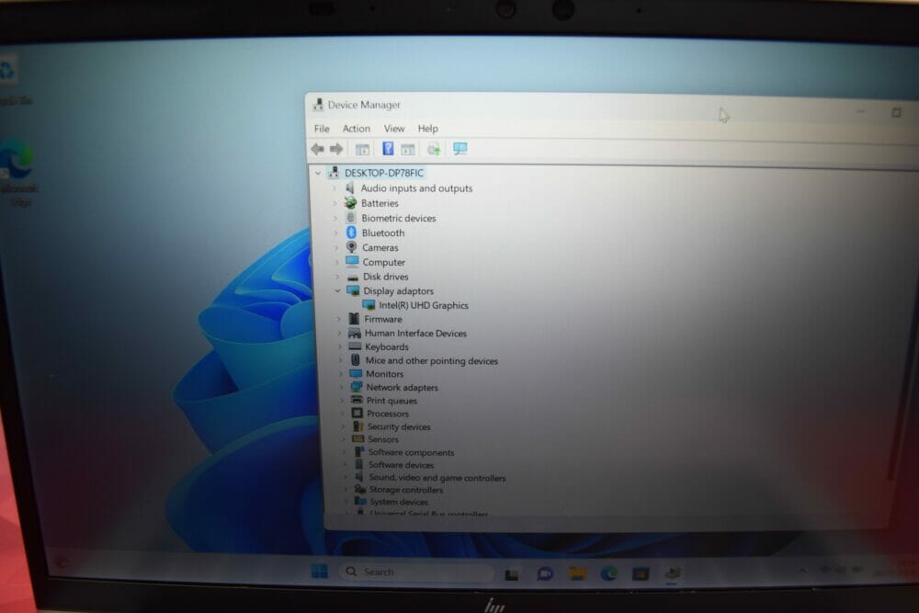Open the Chat app from the taskbar
The height and width of the screenshot is (613, 919).
(545, 573)
